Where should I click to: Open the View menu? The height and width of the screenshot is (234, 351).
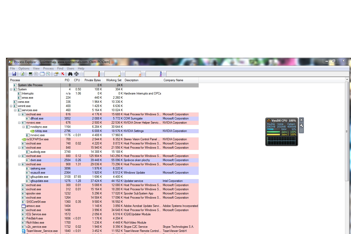pos(36,68)
